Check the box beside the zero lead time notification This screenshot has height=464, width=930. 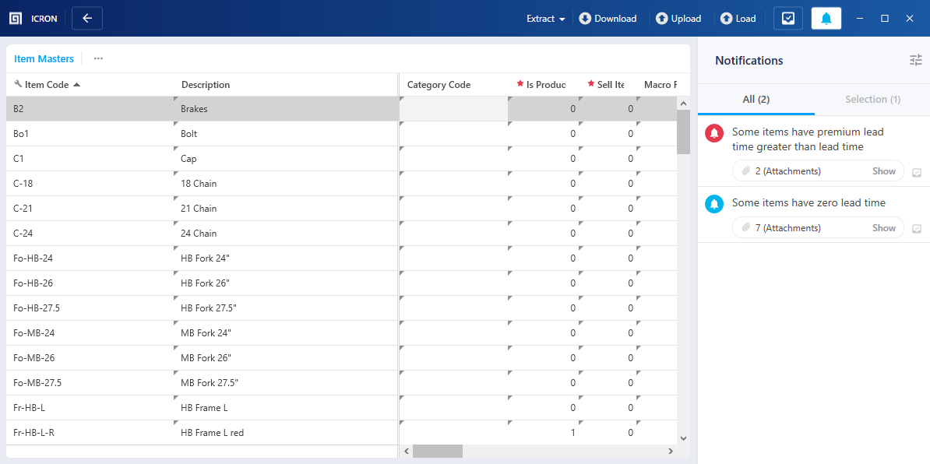point(917,228)
